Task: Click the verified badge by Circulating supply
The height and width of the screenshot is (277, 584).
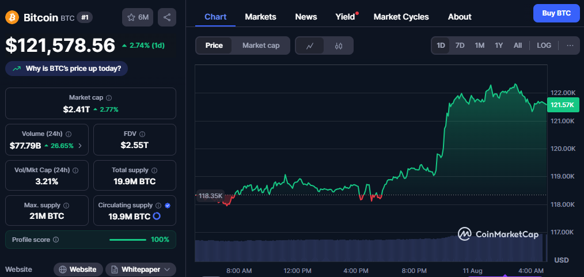Action: (x=168, y=206)
